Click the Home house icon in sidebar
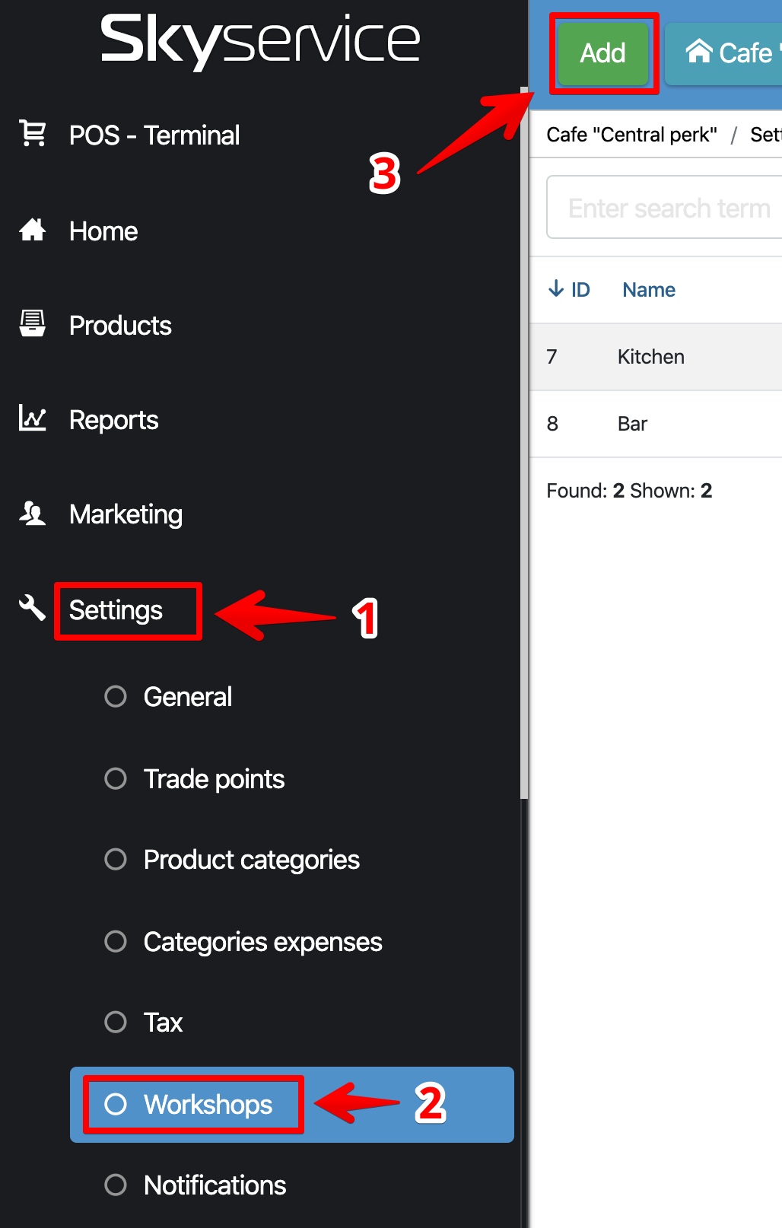The width and height of the screenshot is (782, 1228). click(x=33, y=230)
